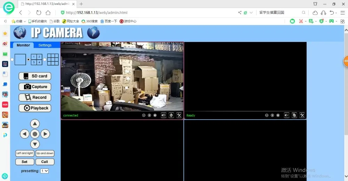Open the 游戏中心 bookmark
This screenshot has width=348, height=181.
click(128, 21)
